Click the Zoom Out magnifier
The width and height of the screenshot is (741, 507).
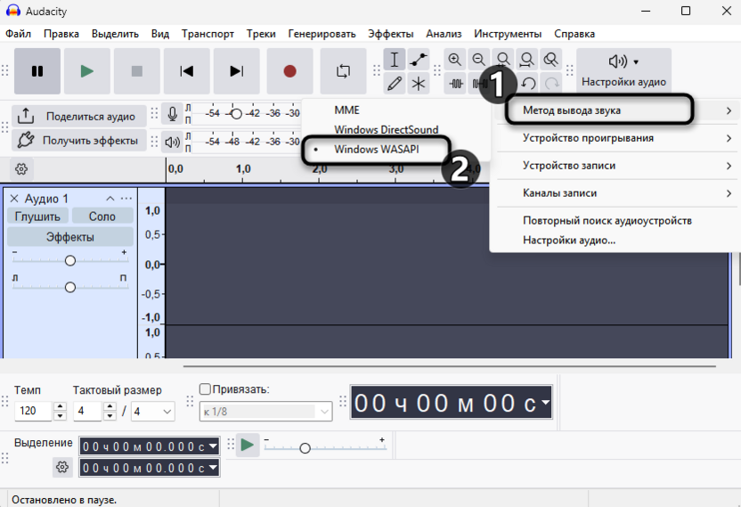[x=479, y=60]
